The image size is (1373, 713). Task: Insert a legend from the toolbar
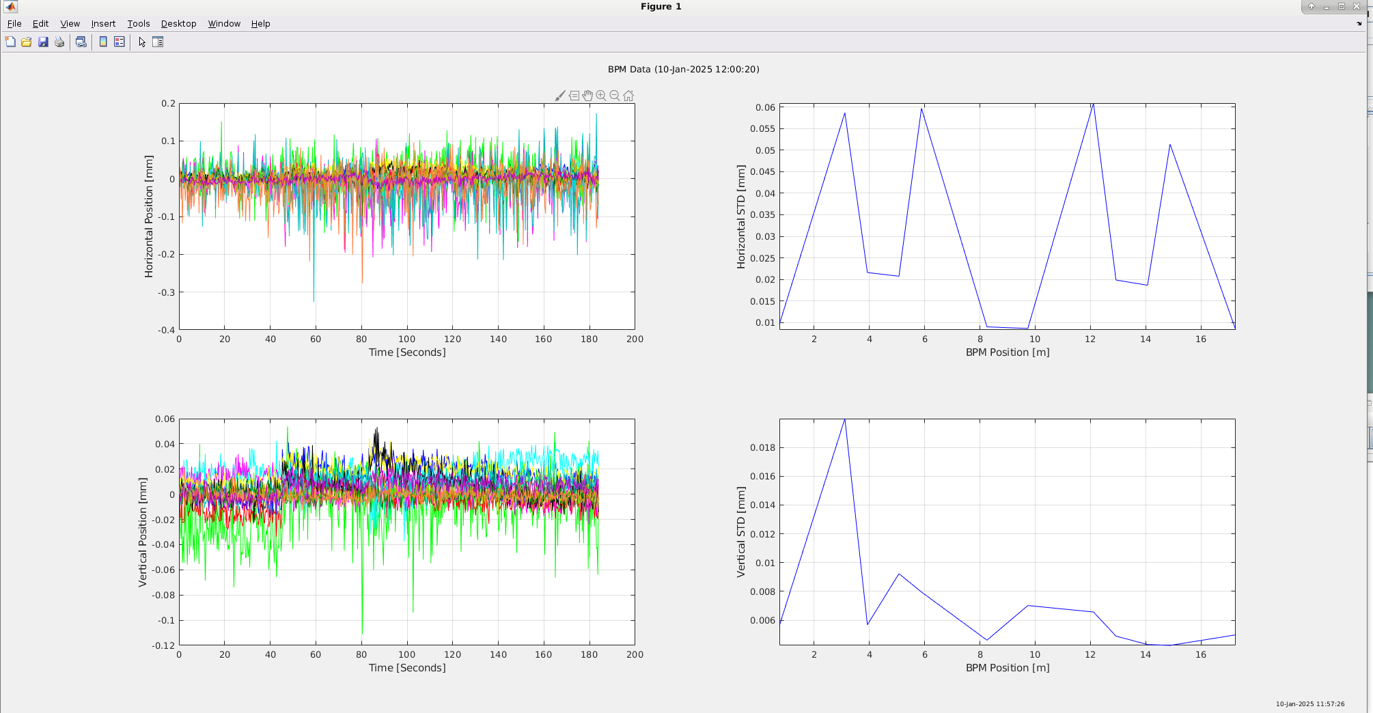point(120,42)
